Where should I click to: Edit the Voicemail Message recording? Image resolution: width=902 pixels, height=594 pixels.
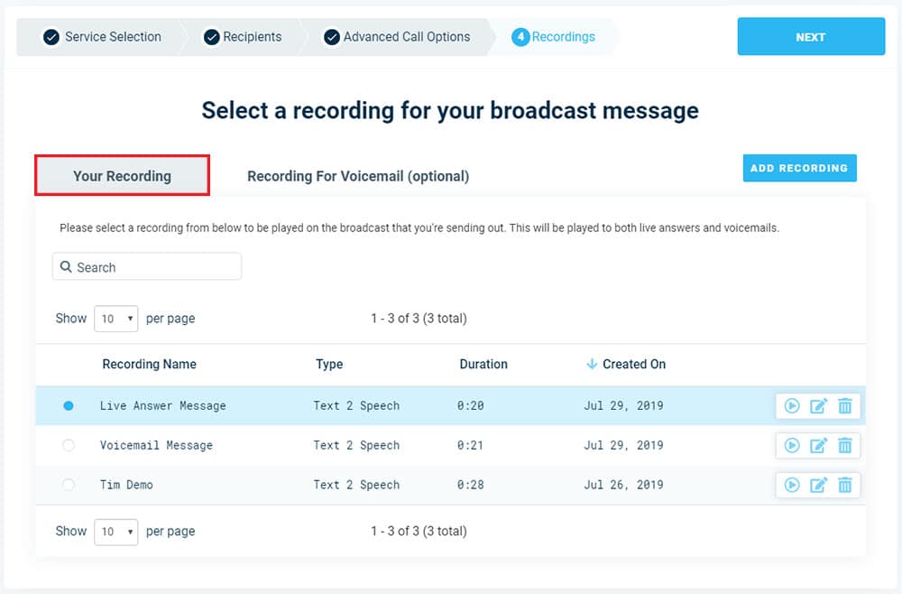tap(818, 446)
